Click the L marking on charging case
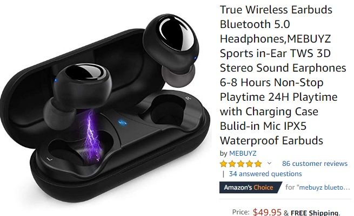 (49, 159)
